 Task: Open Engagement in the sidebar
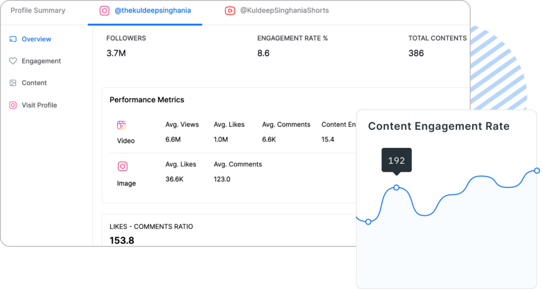(x=35, y=61)
